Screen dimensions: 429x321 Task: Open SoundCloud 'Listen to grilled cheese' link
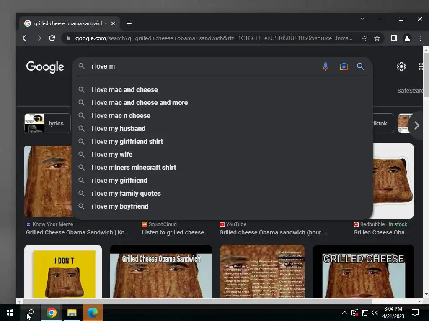coord(175,232)
